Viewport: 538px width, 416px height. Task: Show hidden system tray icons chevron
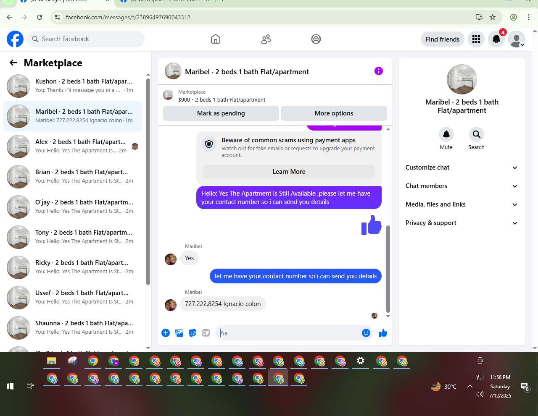pyautogui.click(x=470, y=386)
